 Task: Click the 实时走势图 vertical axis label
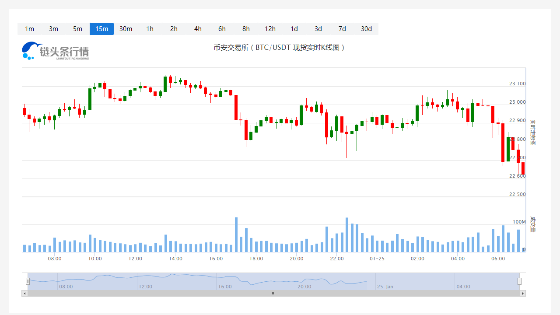pyautogui.click(x=533, y=133)
